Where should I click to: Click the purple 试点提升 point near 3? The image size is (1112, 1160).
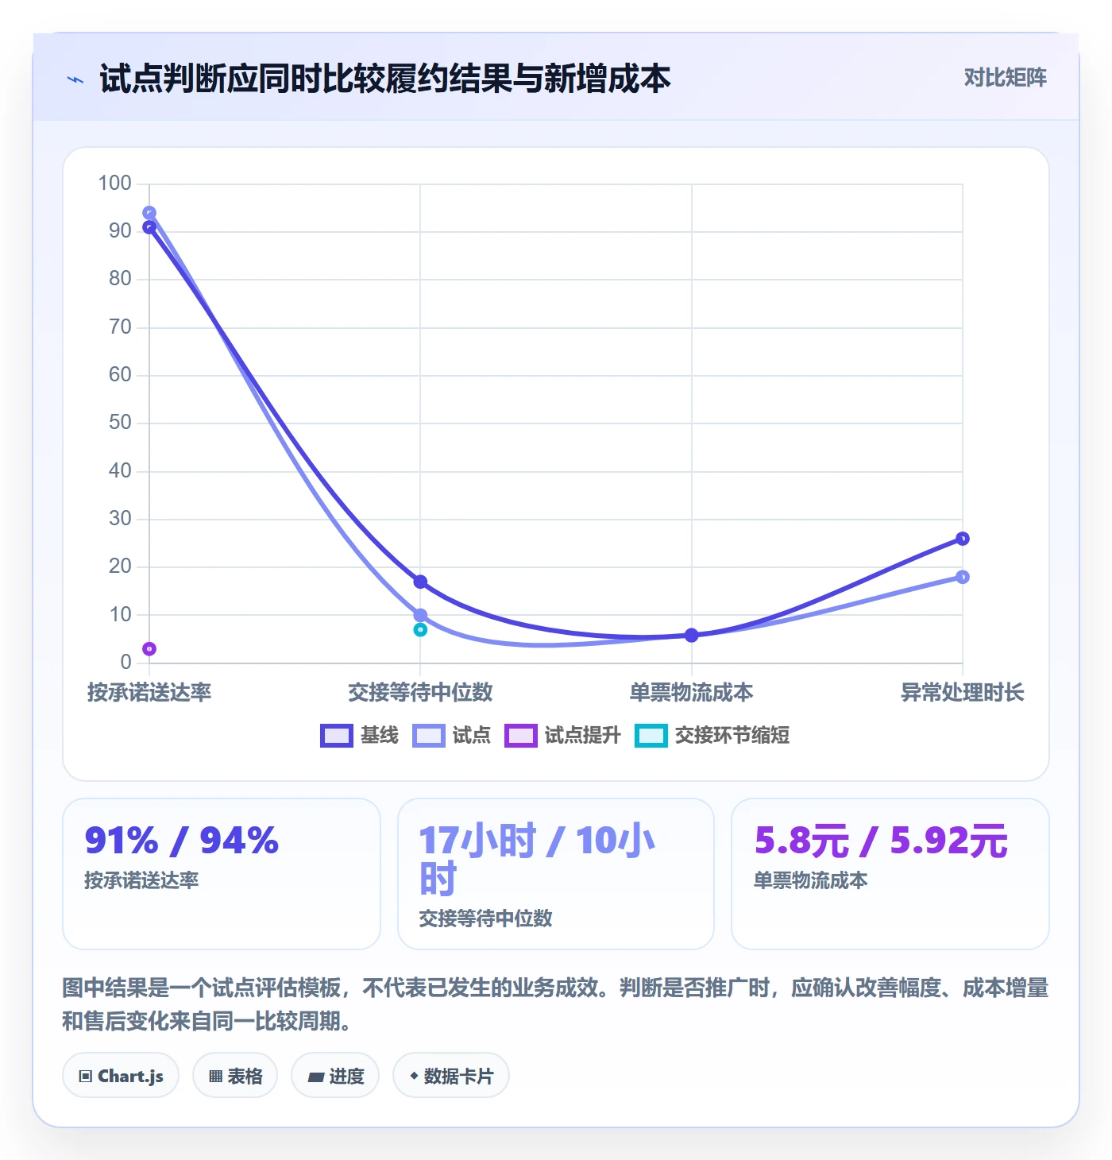(149, 649)
